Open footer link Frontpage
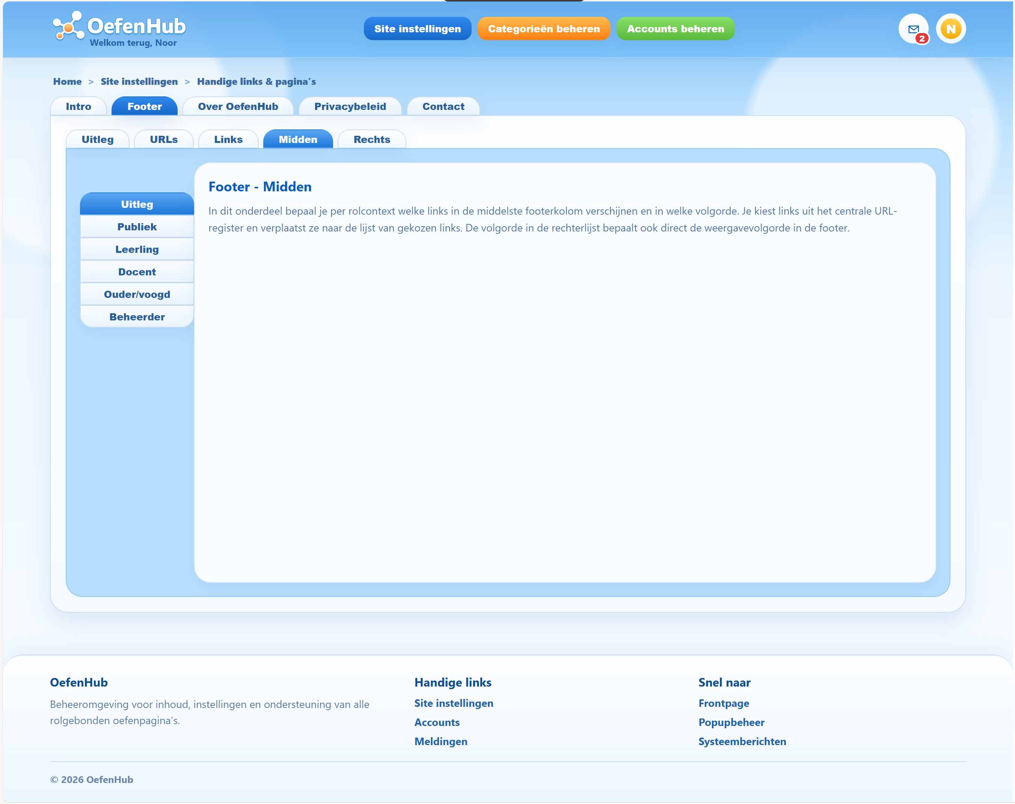Viewport: 1015px width, 804px height. point(724,703)
